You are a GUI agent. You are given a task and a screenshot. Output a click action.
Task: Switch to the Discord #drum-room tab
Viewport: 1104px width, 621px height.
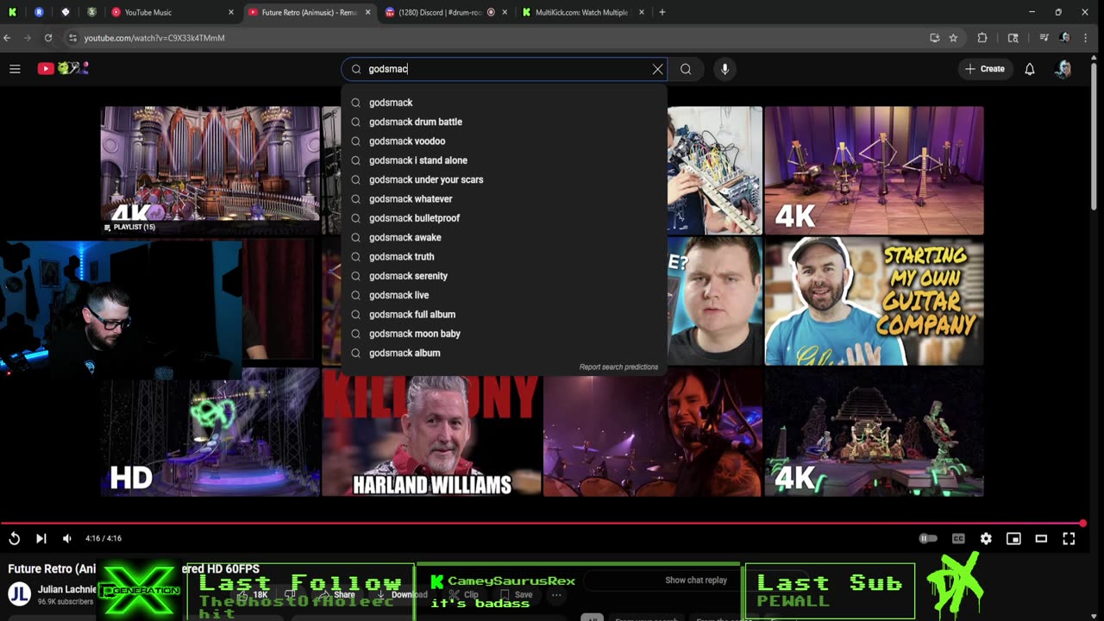click(x=446, y=12)
